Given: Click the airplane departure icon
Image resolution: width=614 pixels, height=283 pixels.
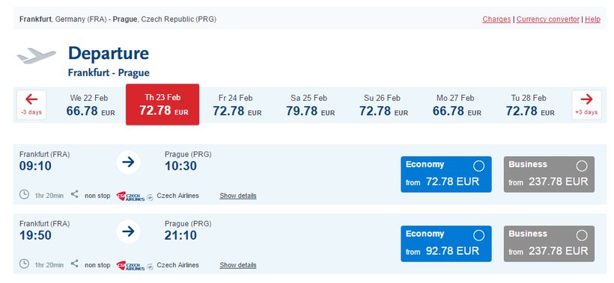Looking at the screenshot, I should pos(37,55).
